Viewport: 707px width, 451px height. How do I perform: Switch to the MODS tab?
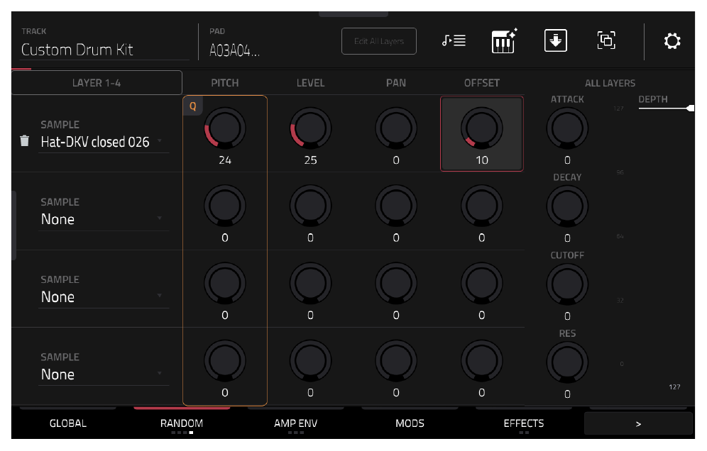click(410, 423)
